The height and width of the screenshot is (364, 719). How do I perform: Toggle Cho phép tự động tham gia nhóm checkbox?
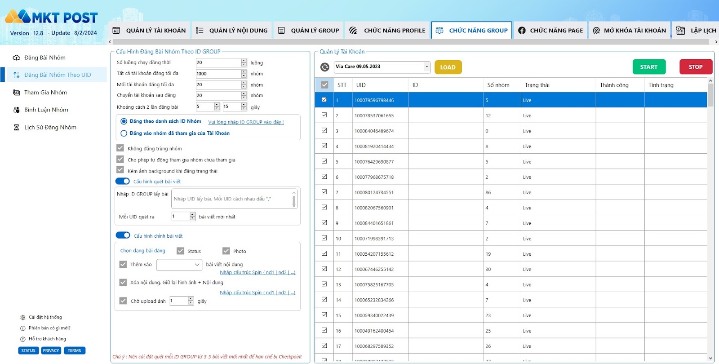(x=120, y=159)
